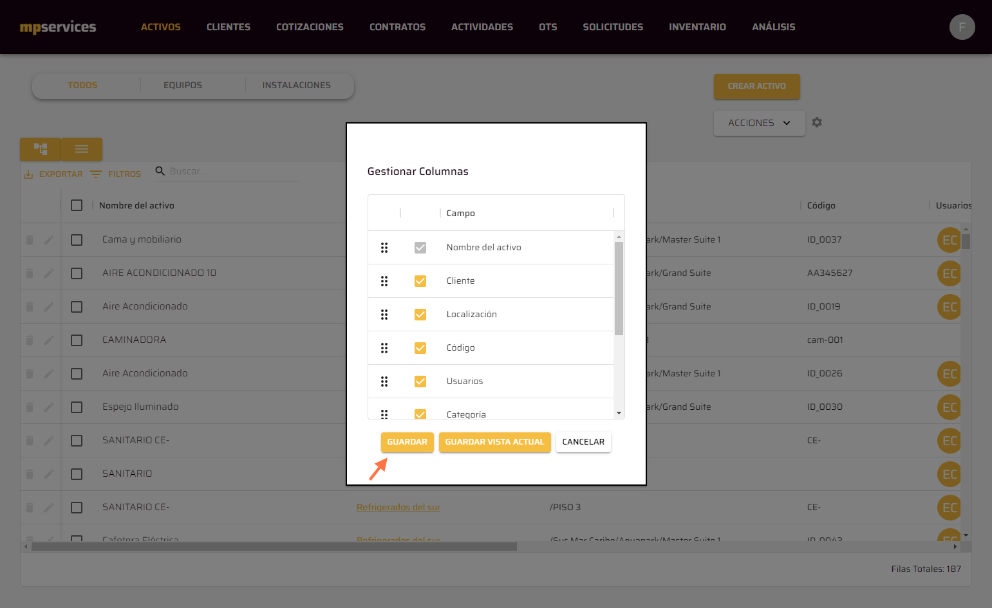Toggle the Usuarios column checkbox
The height and width of the screenshot is (608, 992).
coord(420,382)
